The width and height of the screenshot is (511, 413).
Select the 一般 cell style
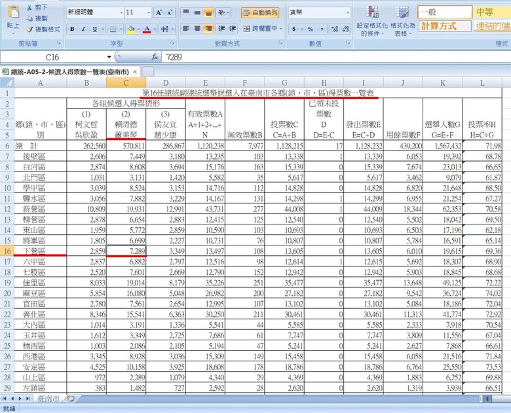click(445, 12)
